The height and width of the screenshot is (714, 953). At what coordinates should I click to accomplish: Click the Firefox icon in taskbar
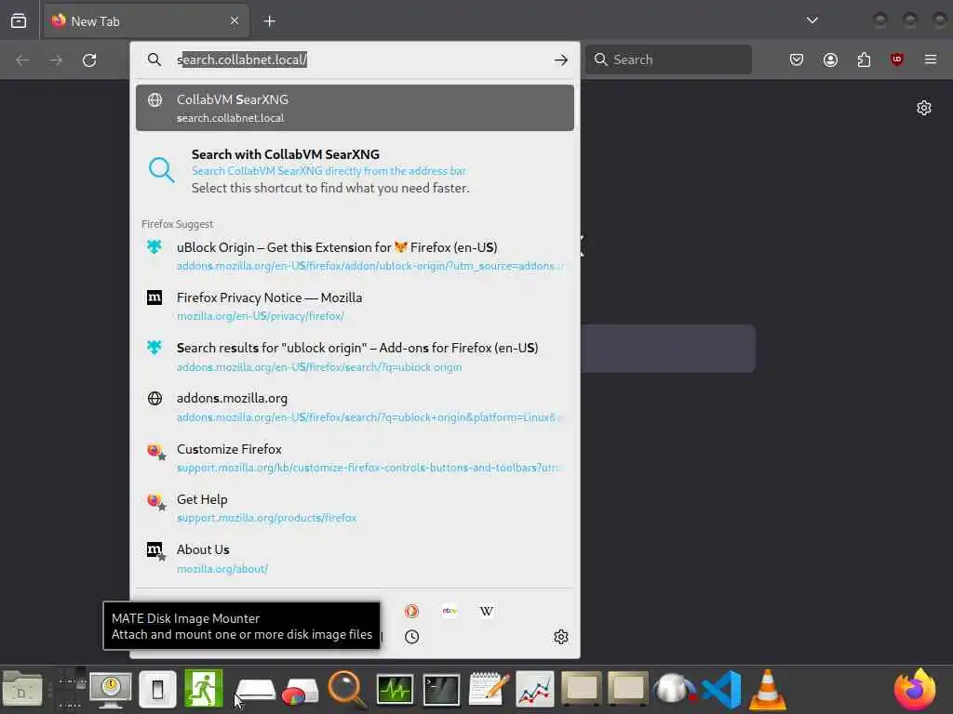click(915, 689)
